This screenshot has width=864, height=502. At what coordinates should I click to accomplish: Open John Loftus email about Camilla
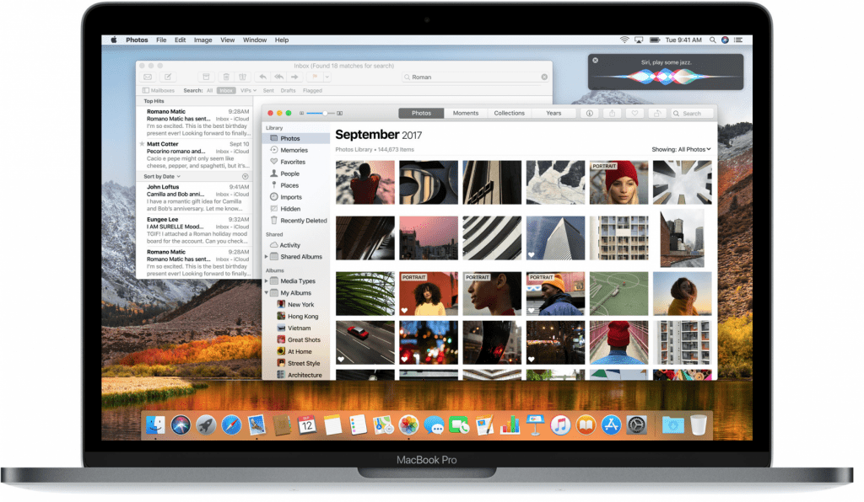pyautogui.click(x=195, y=198)
